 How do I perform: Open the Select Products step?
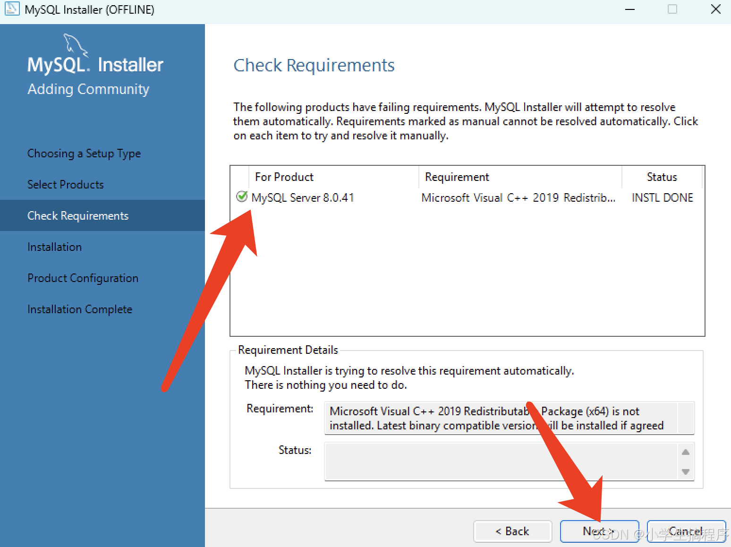click(x=66, y=185)
